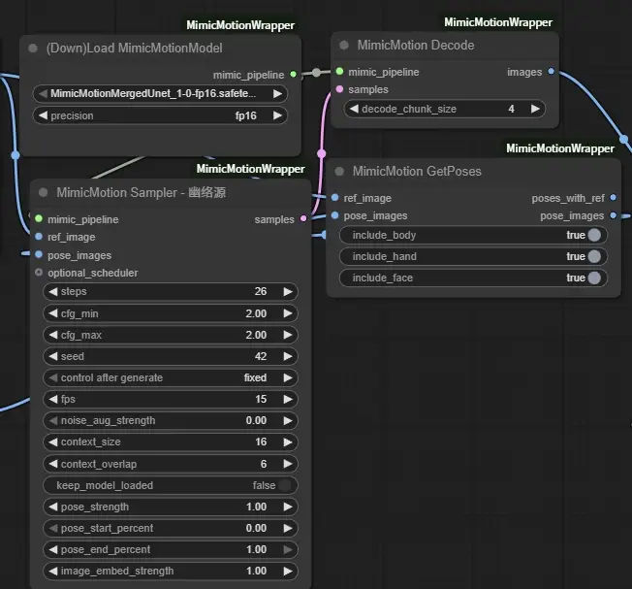Increase the fps value with right arrow

(x=287, y=399)
